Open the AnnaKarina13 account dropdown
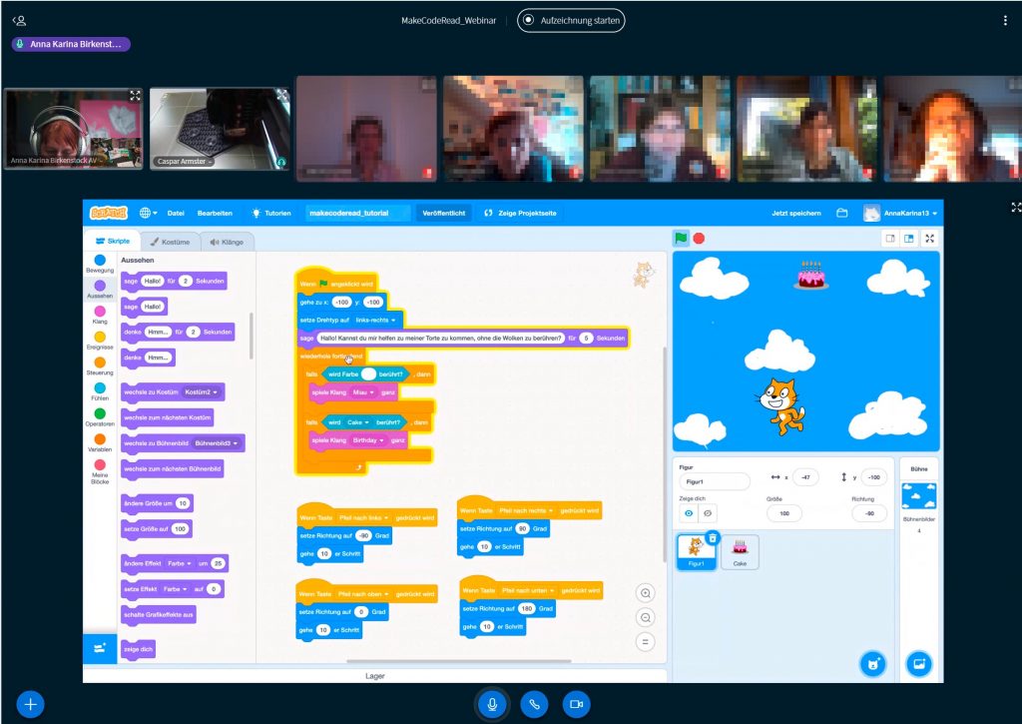The width and height of the screenshot is (1022, 724). (901, 213)
